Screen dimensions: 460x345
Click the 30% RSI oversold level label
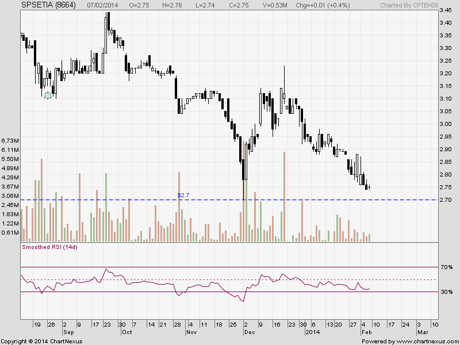[446, 292]
